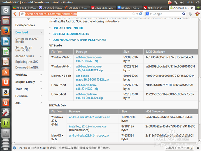Collapse Download section chevron in sidebar
Screen dimensions: 201x151
(41, 32)
